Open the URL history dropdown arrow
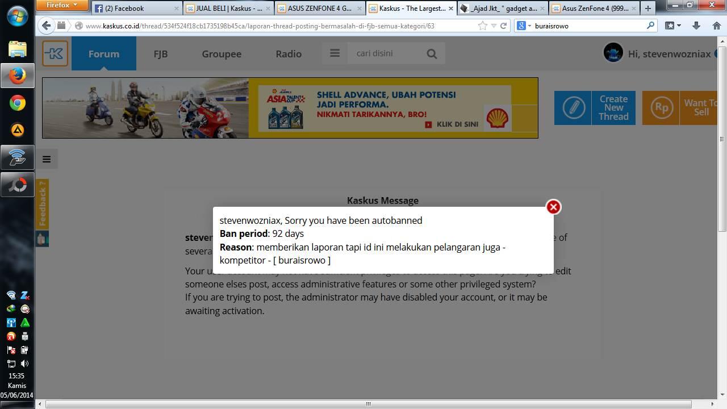 click(493, 26)
